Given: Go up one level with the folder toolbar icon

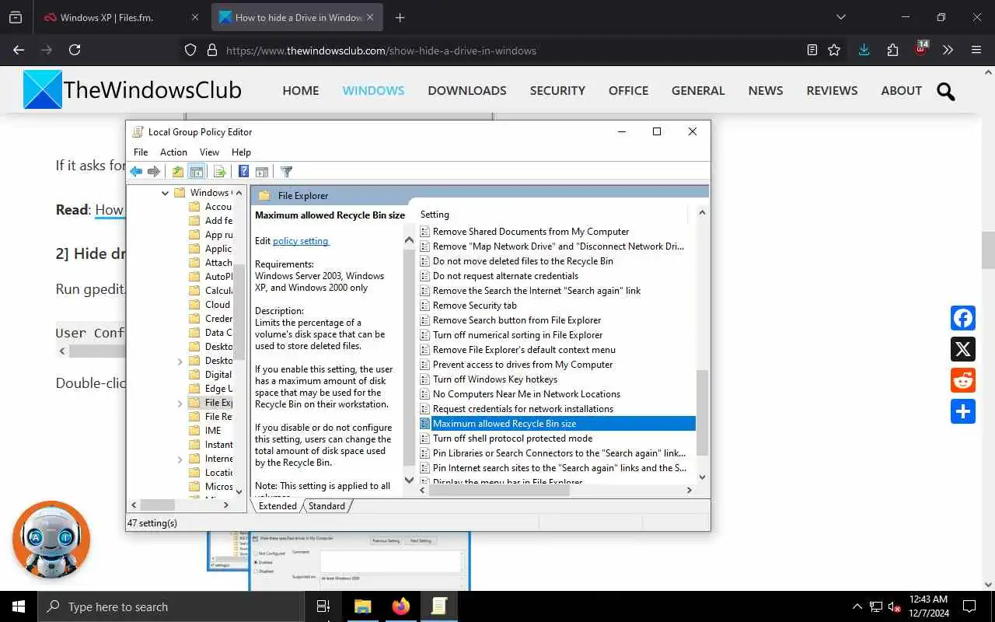Looking at the screenshot, I should [x=178, y=172].
